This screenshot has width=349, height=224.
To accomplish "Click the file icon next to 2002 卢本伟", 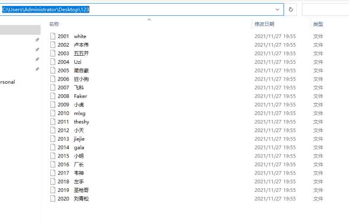I will click(53, 45).
